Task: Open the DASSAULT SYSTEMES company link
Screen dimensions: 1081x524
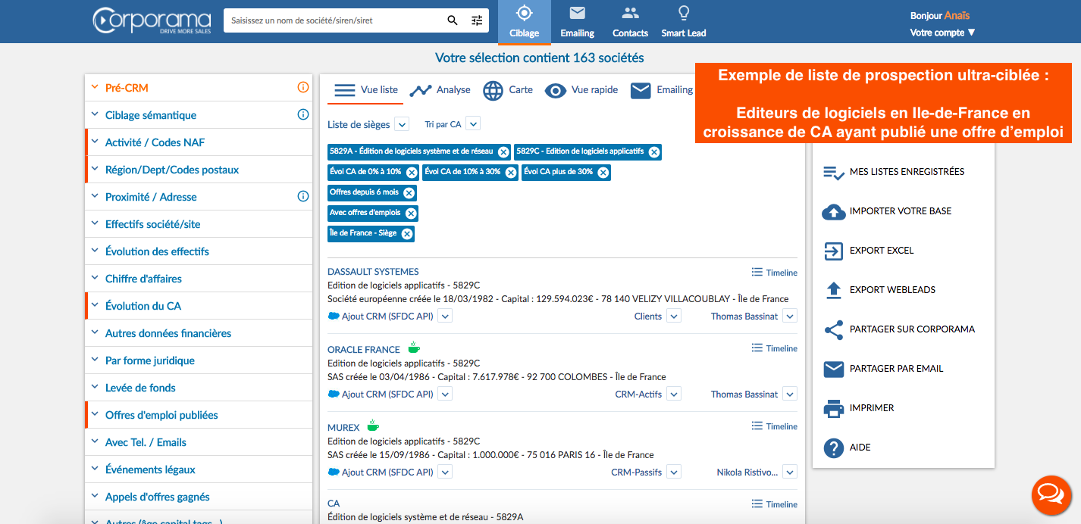Action: 373,272
